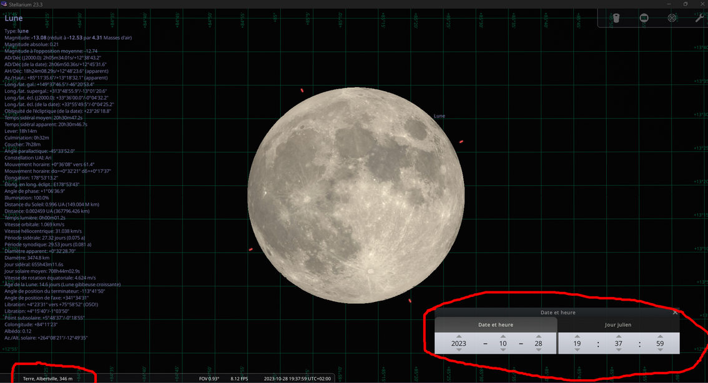The image size is (708, 383).
Task: Click the month field showing 10
Action: tap(503, 343)
